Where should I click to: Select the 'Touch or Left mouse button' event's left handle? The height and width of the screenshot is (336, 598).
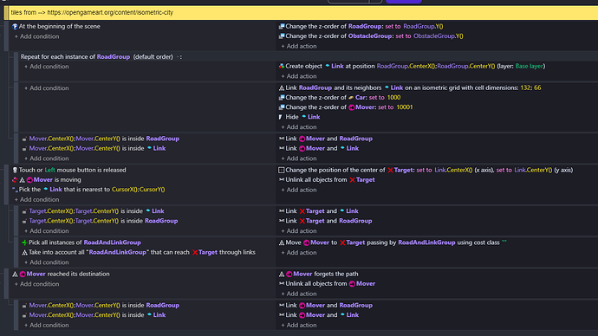6,184
